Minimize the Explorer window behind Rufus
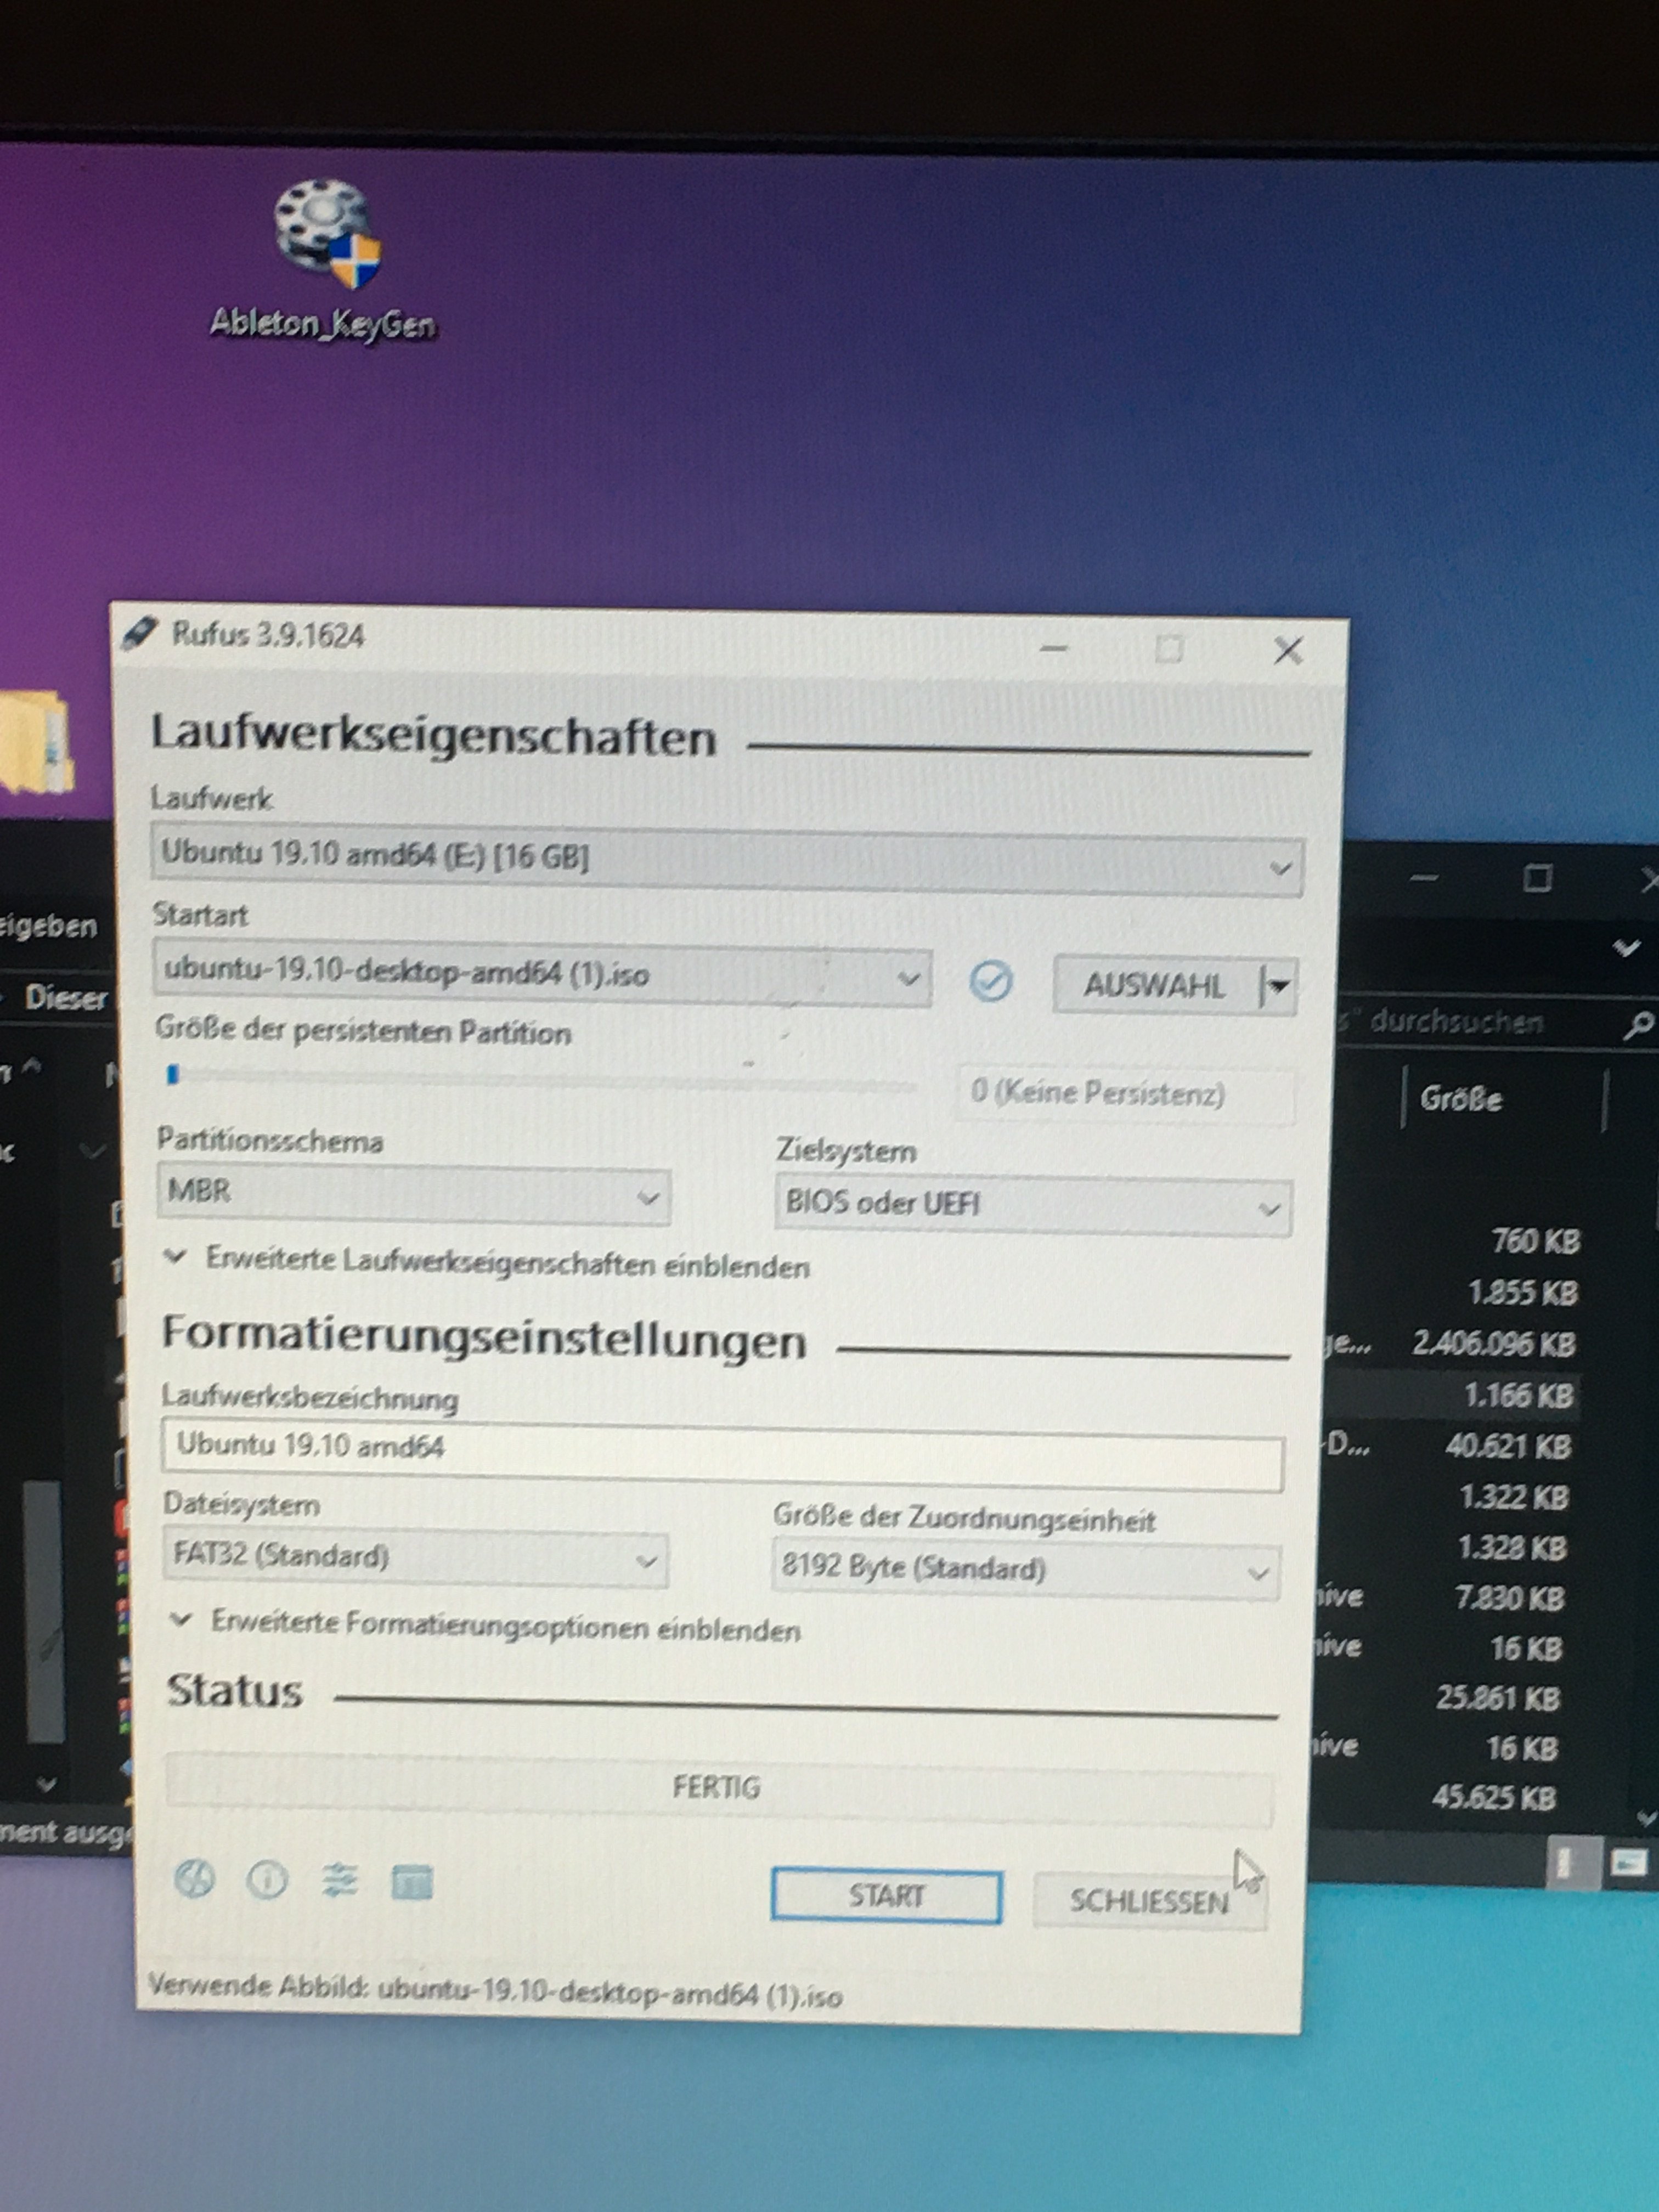 pyautogui.click(x=1424, y=878)
